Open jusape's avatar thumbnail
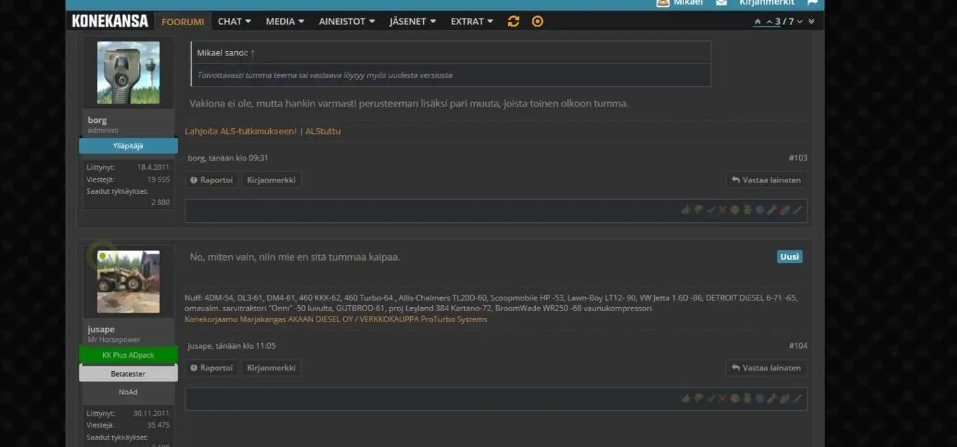Viewport: 957px width, 447px height. pyautogui.click(x=129, y=281)
